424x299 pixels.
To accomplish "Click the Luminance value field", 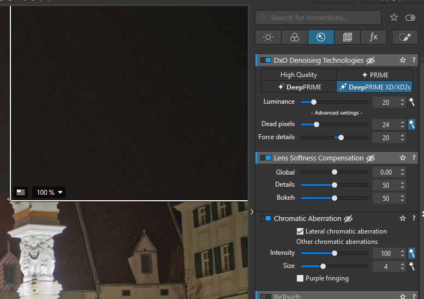I will point(386,102).
